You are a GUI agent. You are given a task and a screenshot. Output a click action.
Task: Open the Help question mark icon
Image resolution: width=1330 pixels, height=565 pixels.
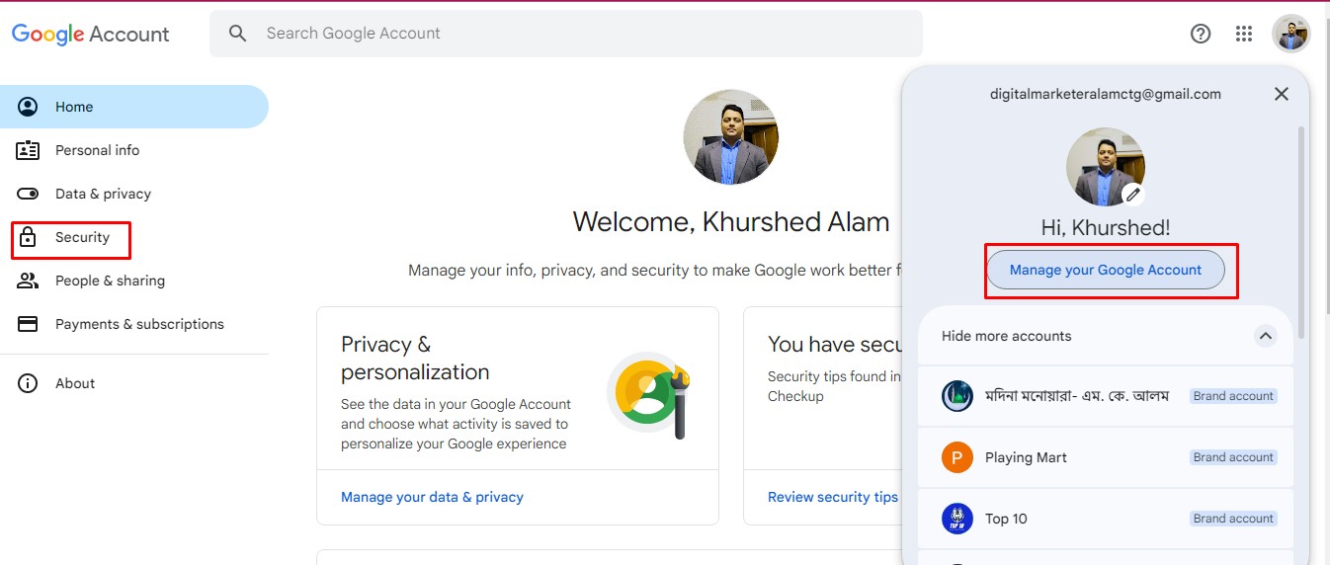(x=1201, y=34)
